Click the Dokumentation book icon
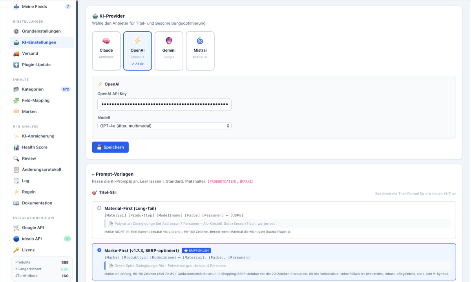Image resolution: width=471 pixels, height=282 pixels. (x=16, y=203)
